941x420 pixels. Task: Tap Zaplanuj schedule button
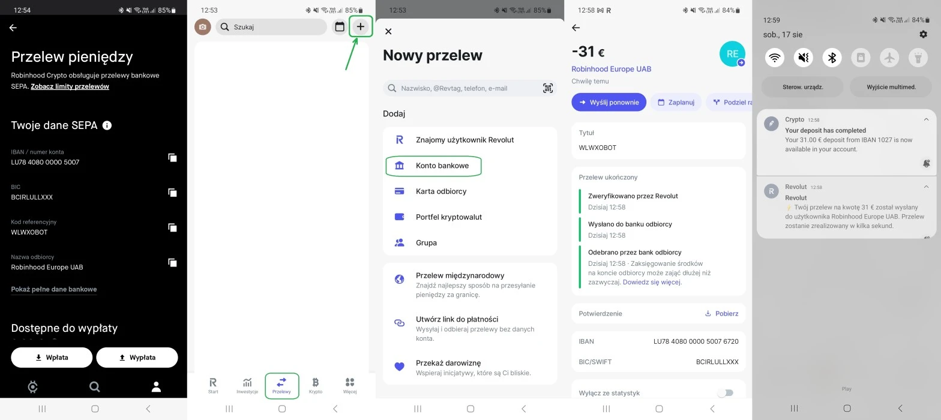click(676, 102)
